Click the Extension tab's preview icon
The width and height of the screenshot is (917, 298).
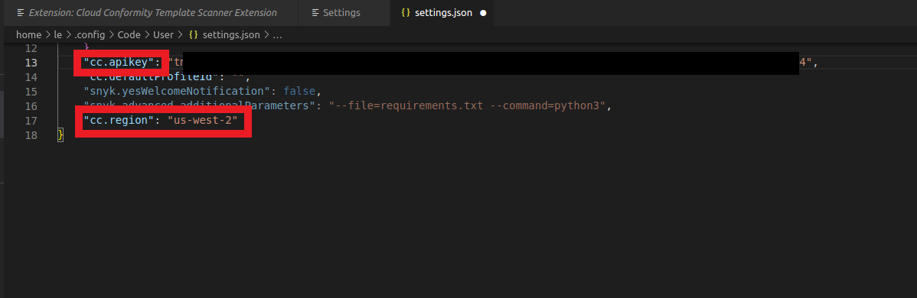[x=21, y=13]
